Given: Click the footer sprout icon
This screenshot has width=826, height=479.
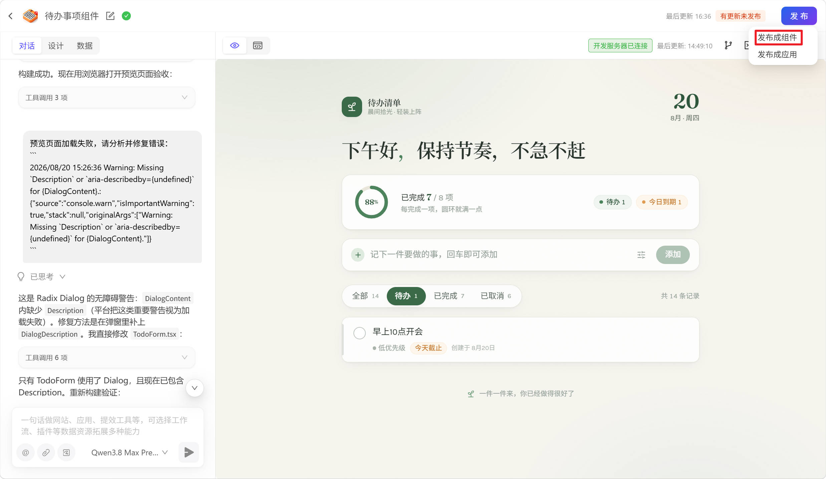Looking at the screenshot, I should (x=471, y=394).
